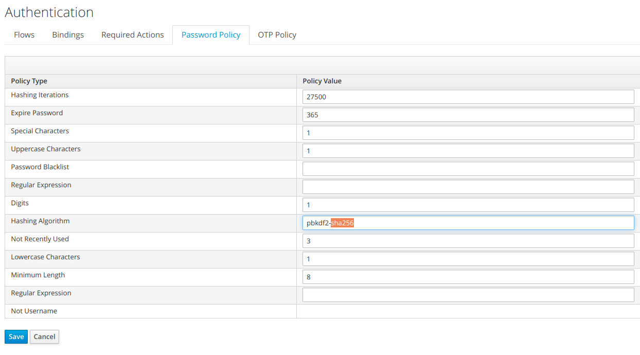Switch to the Flows tab
640x355 pixels.
coord(24,34)
